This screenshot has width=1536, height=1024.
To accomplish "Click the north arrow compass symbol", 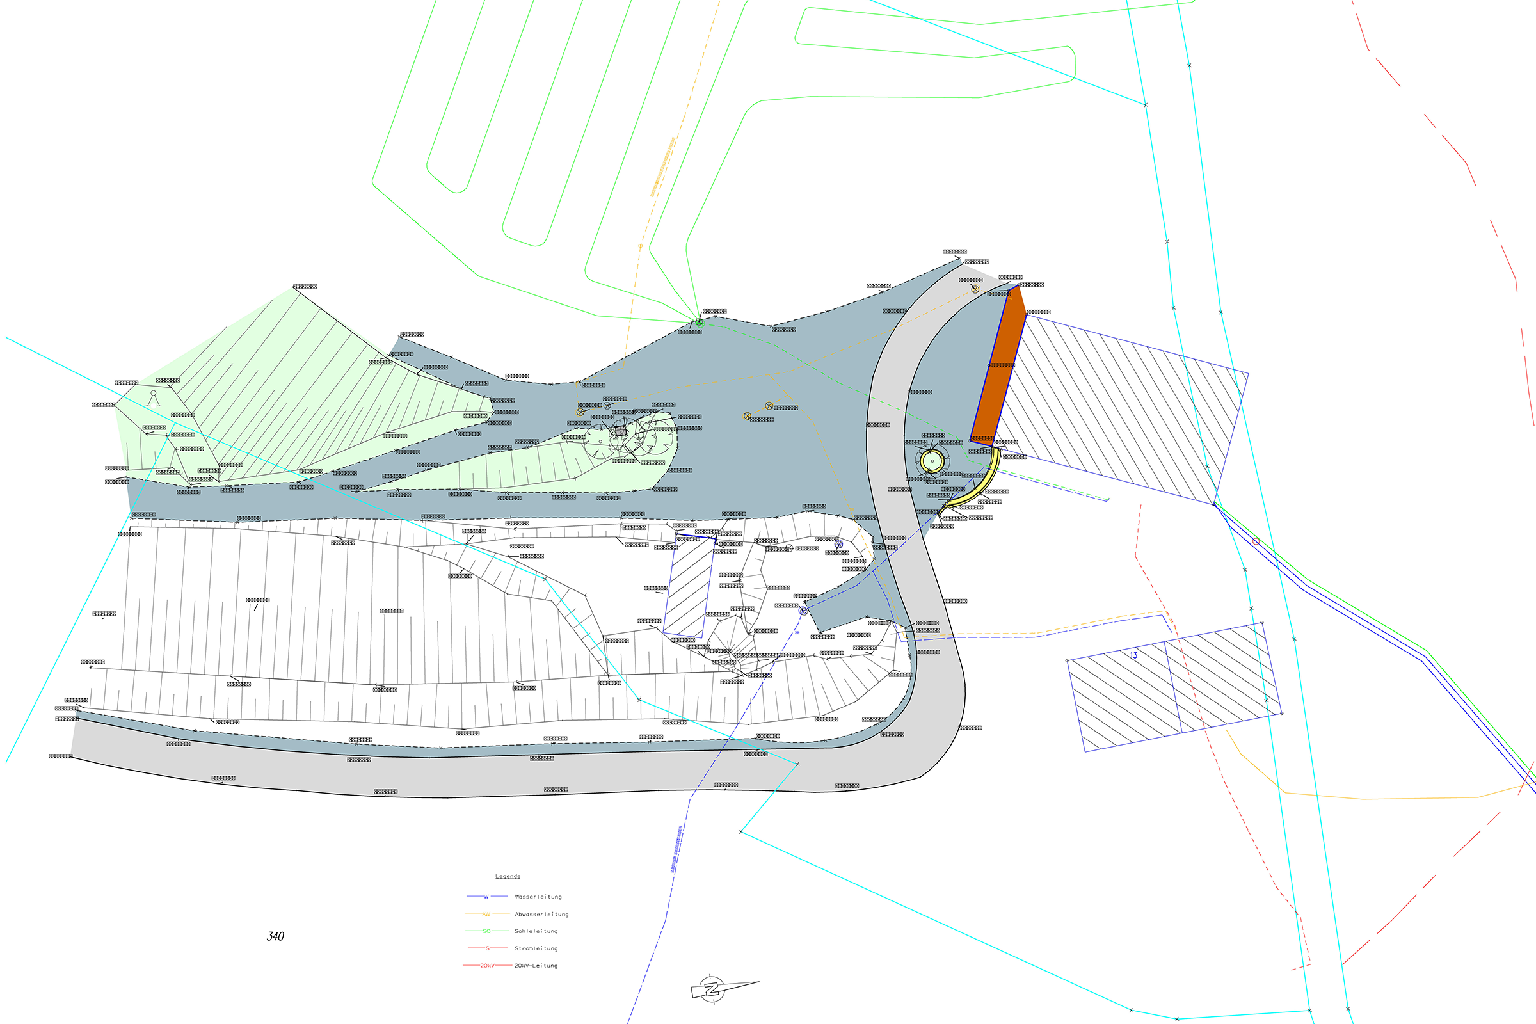I will 712,989.
